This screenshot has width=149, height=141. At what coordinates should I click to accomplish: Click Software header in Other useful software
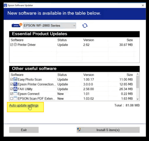click(17, 75)
